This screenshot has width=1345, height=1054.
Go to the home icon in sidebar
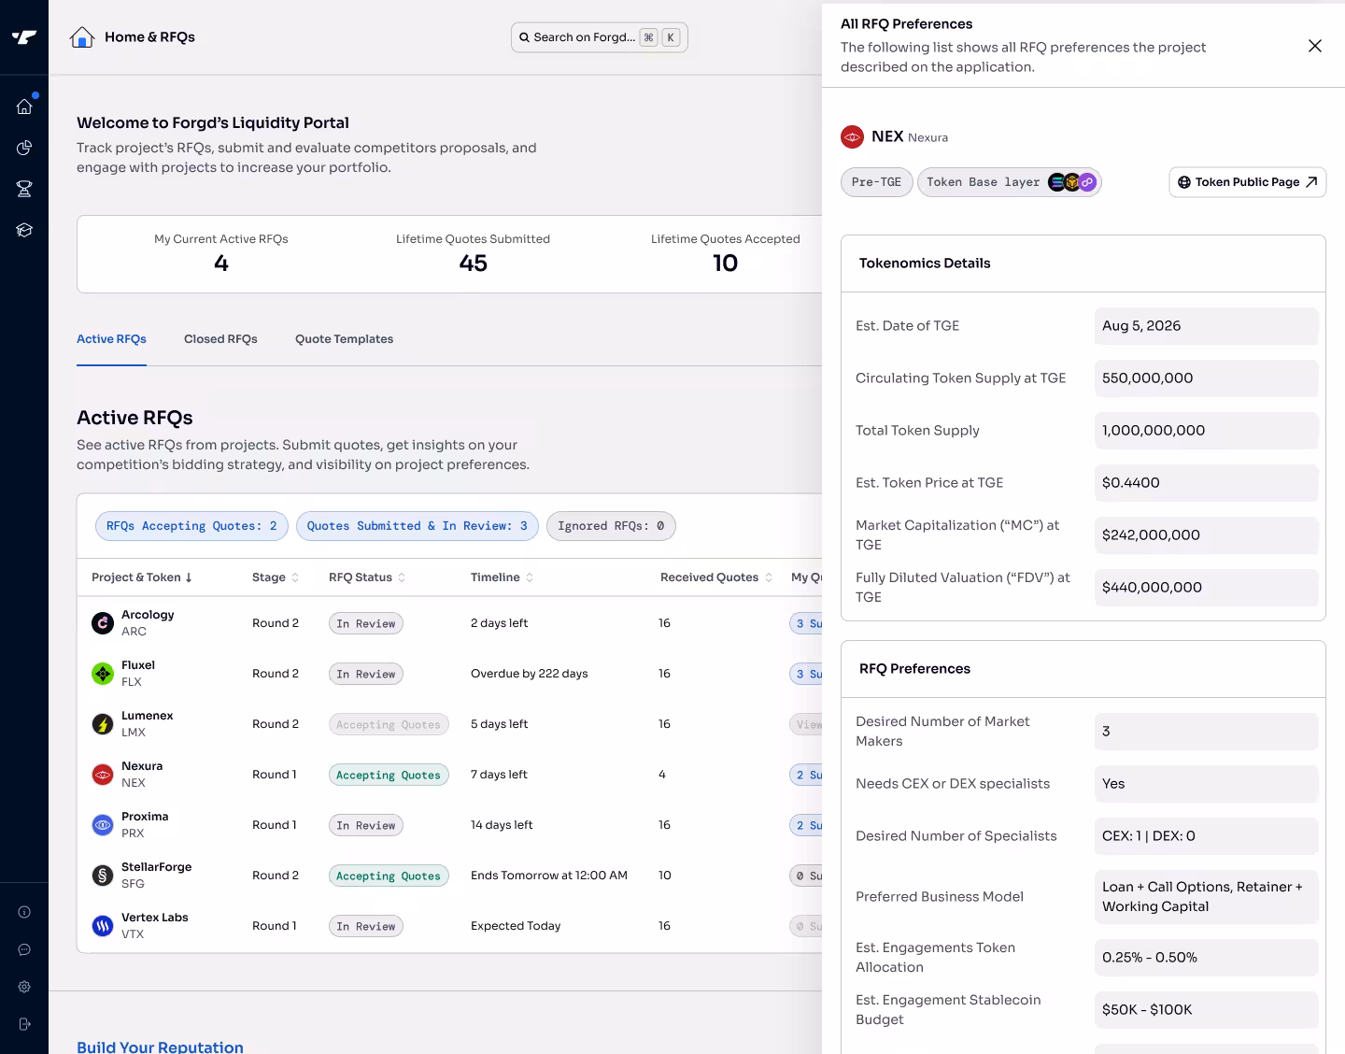pyautogui.click(x=24, y=106)
